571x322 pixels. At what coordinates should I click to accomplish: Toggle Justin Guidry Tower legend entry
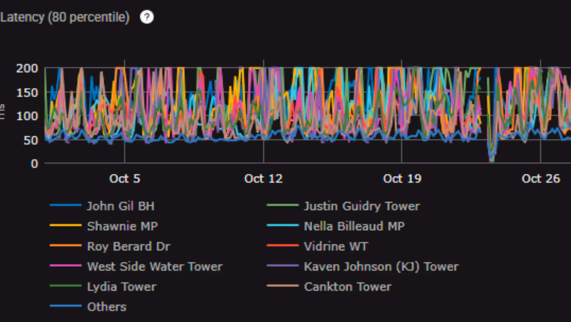343,206
